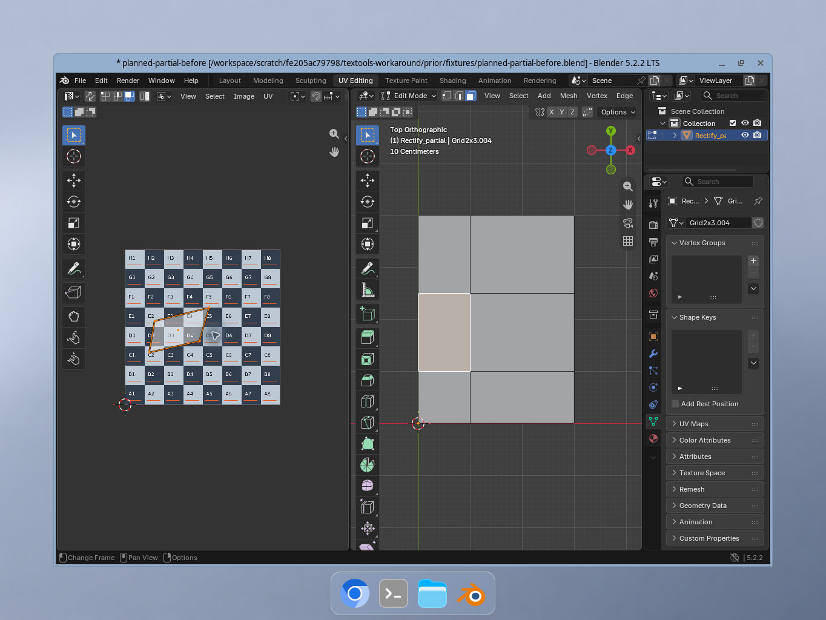This screenshot has width=826, height=620.
Task: Select the Add Cube tool in 3D viewport
Action: click(368, 314)
